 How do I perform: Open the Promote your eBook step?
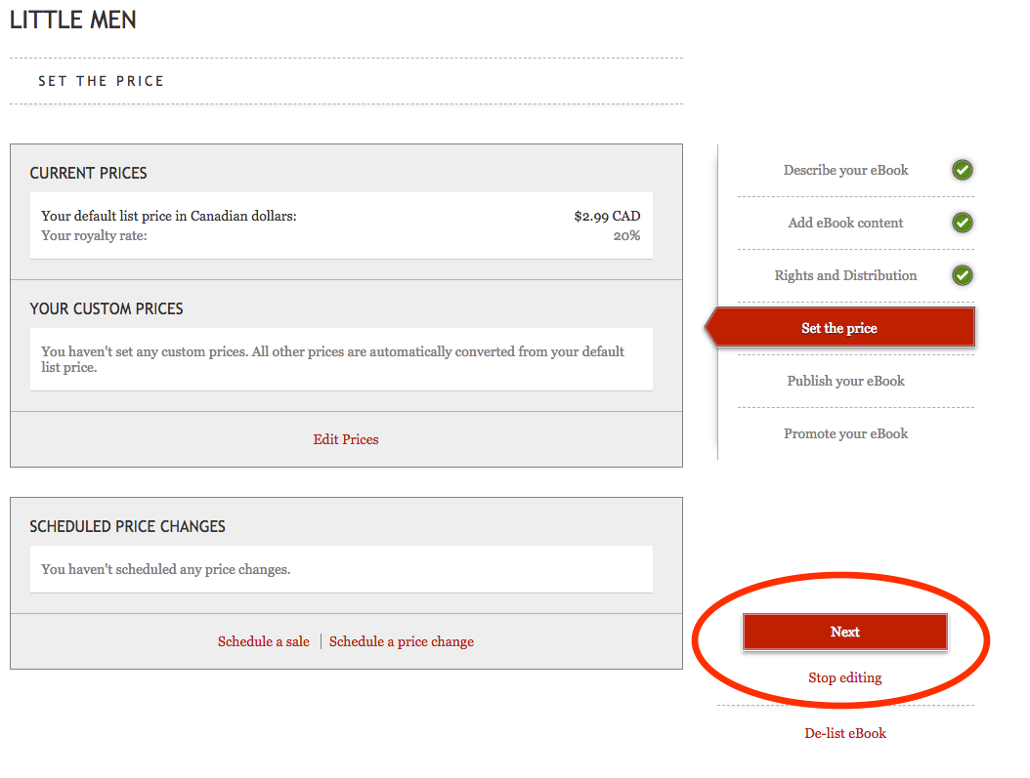pos(845,434)
